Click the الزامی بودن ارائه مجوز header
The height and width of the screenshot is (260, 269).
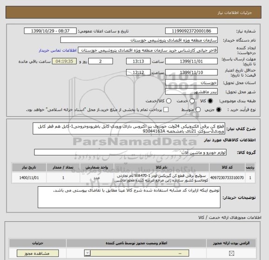(231, 243)
